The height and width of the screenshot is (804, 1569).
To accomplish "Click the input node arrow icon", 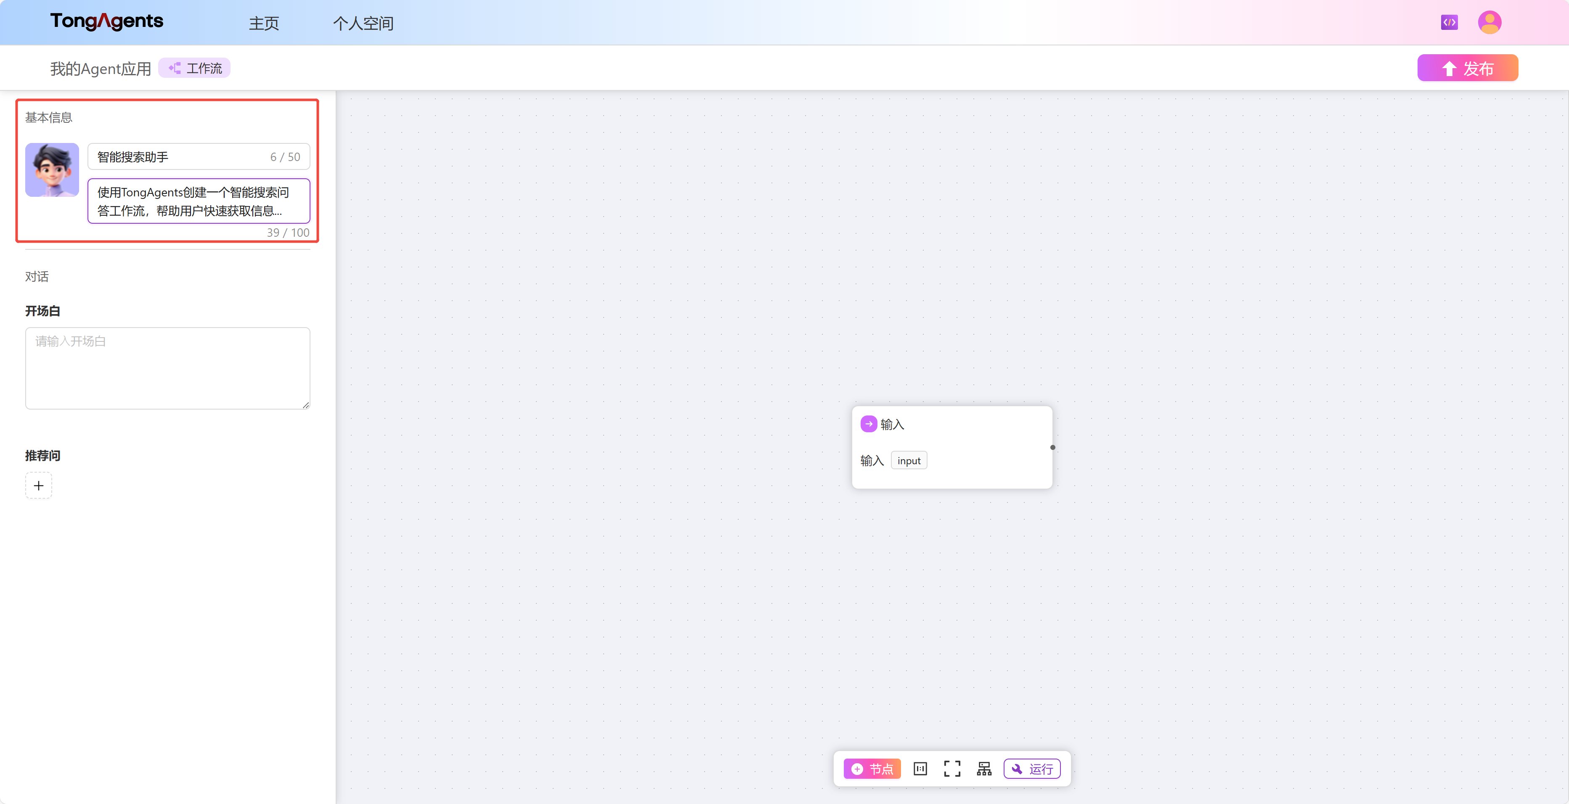I will (x=869, y=424).
